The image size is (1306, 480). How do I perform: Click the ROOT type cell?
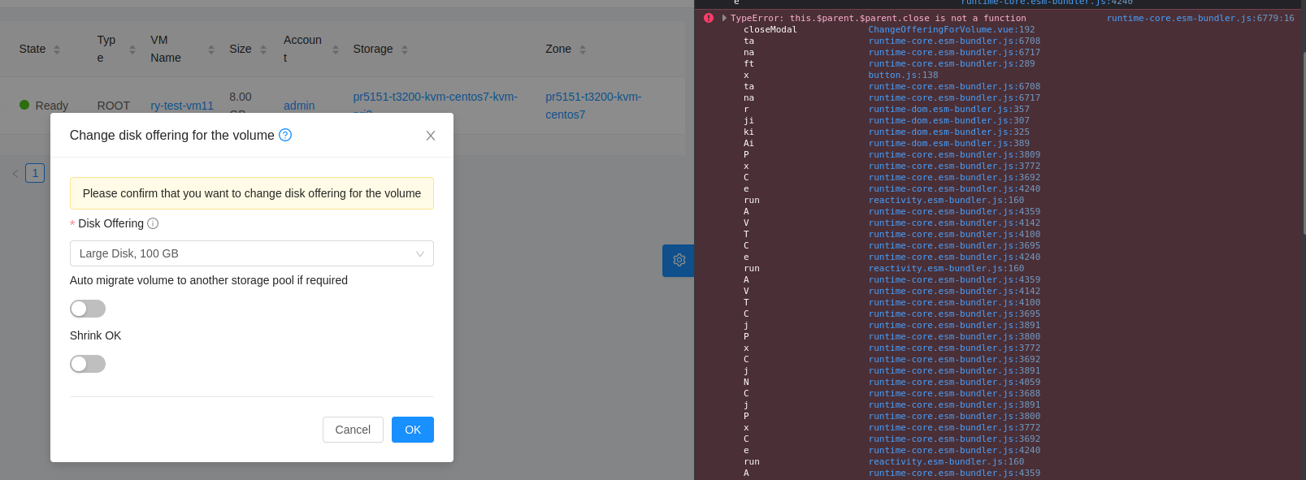[x=114, y=106]
